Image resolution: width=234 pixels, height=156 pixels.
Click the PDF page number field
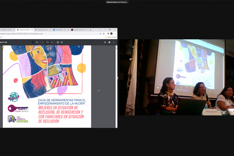(33, 42)
